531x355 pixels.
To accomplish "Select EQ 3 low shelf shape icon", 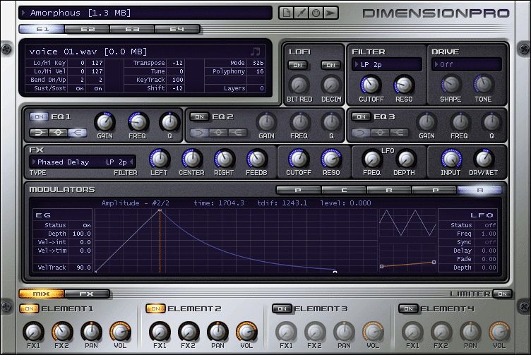I will click(361, 133).
